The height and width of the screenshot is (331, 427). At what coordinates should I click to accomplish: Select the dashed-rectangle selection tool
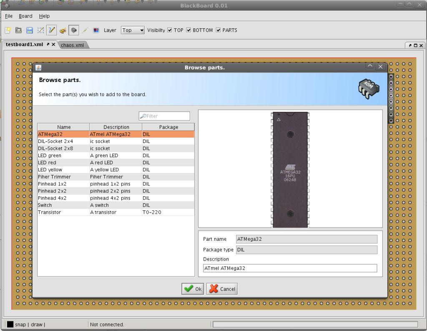[40, 30]
